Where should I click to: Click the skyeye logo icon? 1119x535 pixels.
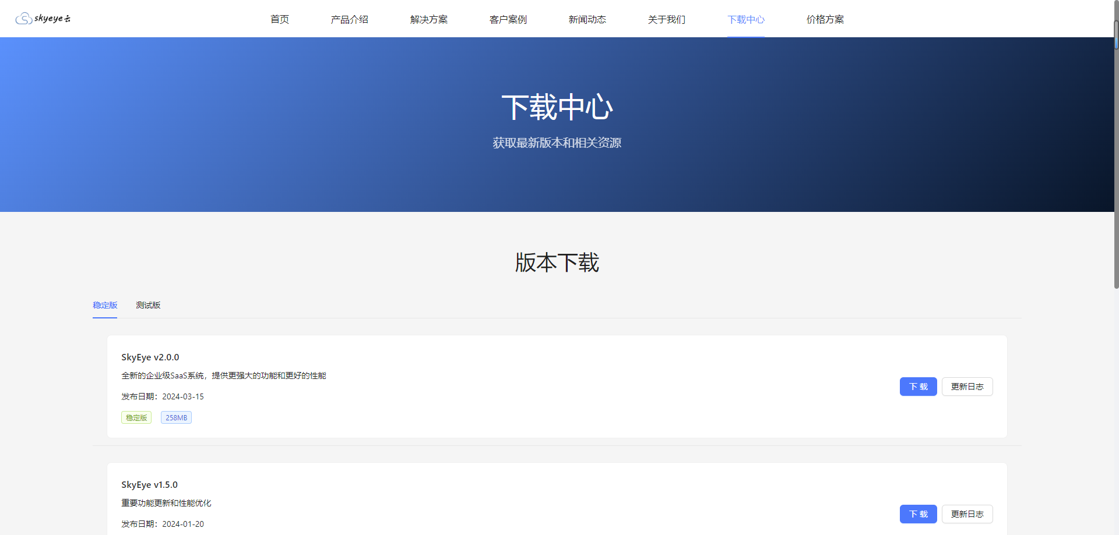(23, 18)
